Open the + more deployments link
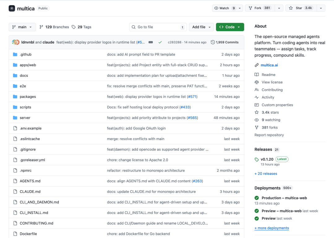 272,228
